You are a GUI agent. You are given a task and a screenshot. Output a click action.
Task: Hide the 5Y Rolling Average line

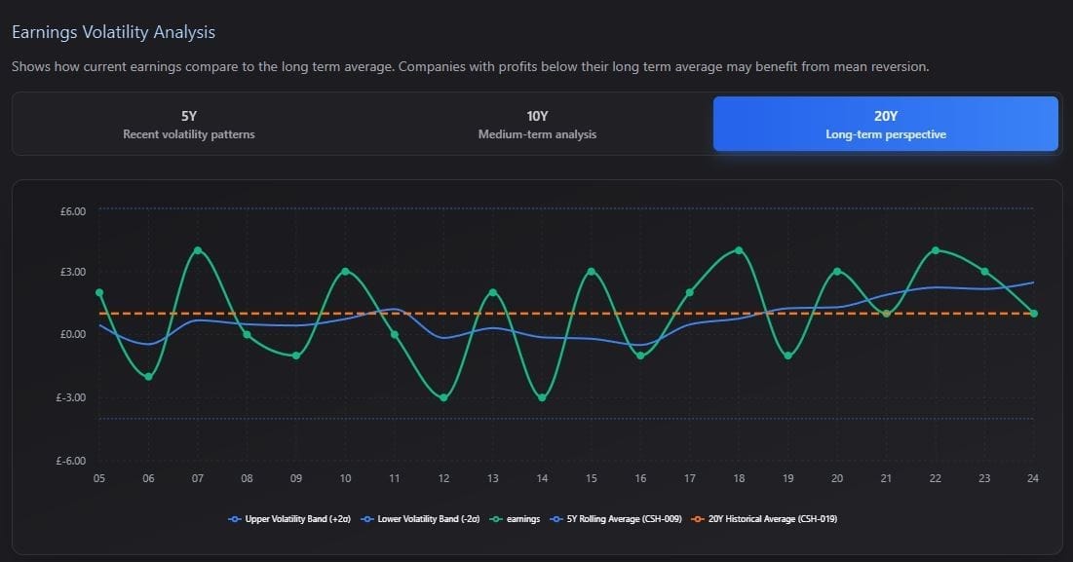point(616,519)
